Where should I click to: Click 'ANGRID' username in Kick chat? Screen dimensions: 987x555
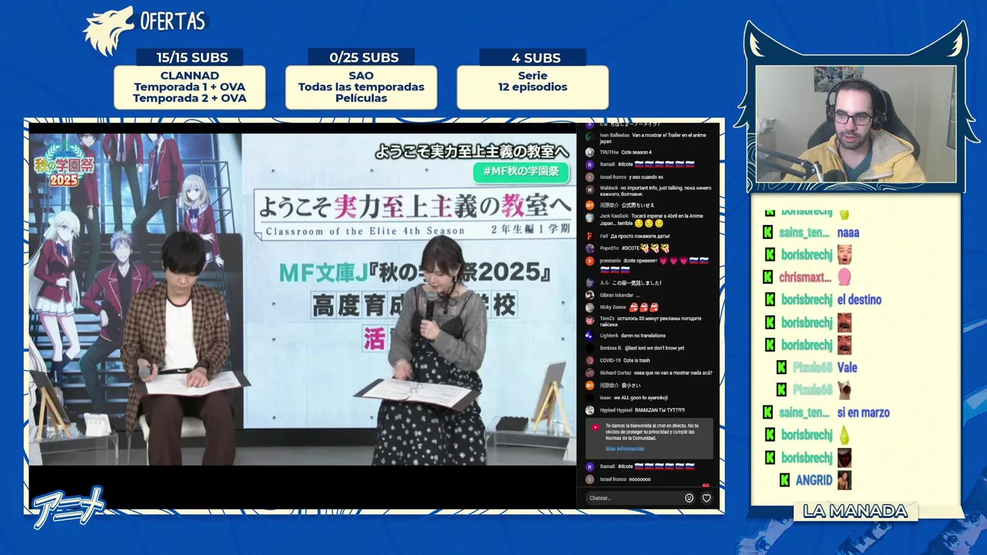(x=814, y=480)
